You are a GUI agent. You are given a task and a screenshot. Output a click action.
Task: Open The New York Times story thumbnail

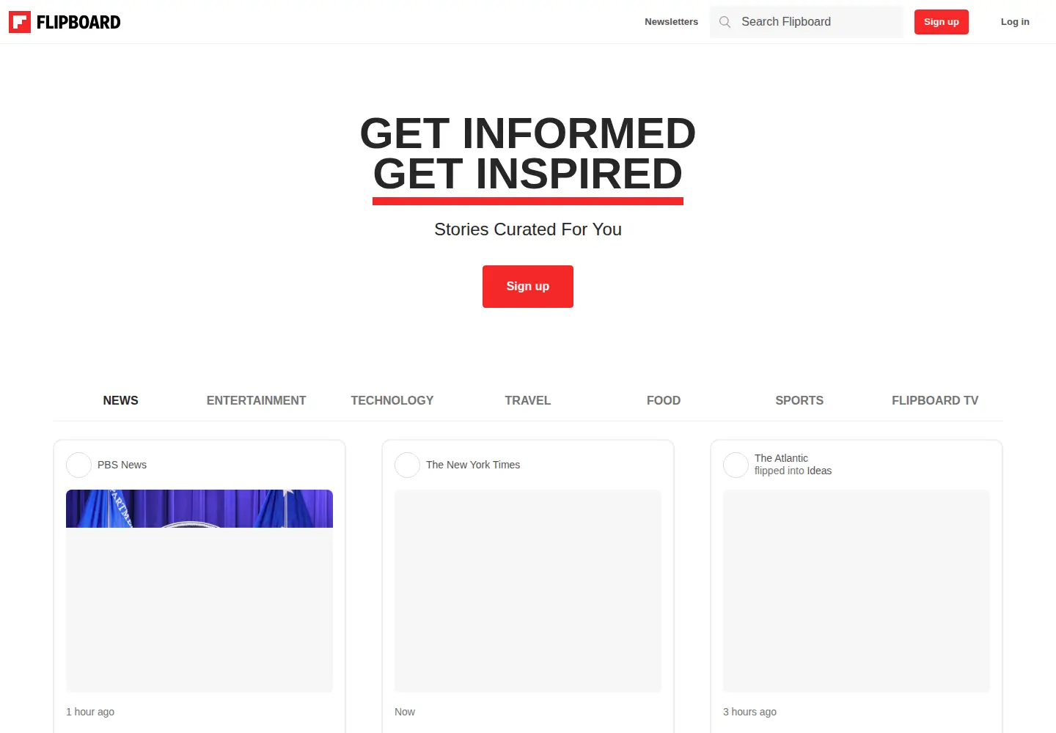coord(528,591)
